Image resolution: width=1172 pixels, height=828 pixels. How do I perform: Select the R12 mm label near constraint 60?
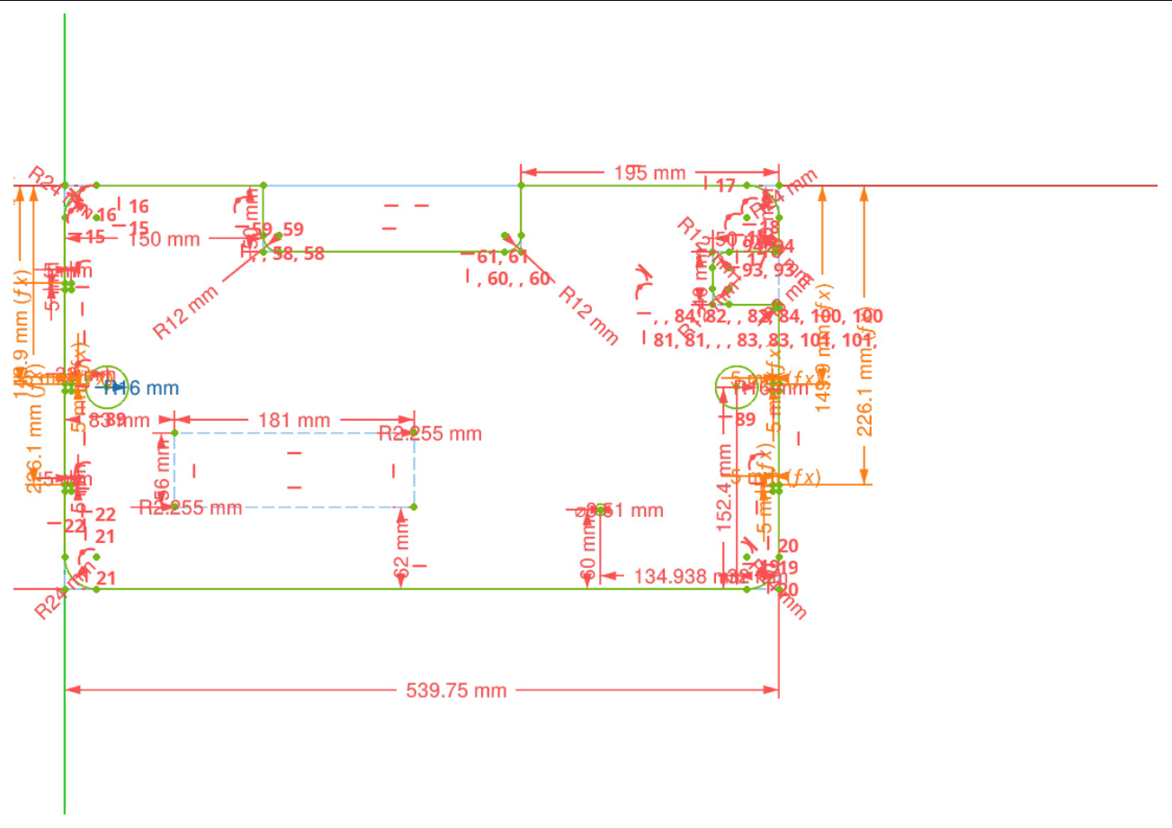point(588,316)
